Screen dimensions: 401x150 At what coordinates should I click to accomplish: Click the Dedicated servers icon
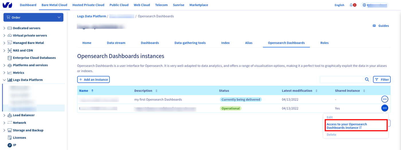[x=10, y=28]
